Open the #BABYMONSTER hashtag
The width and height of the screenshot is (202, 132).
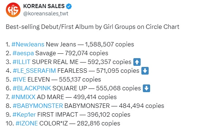coord(38,106)
